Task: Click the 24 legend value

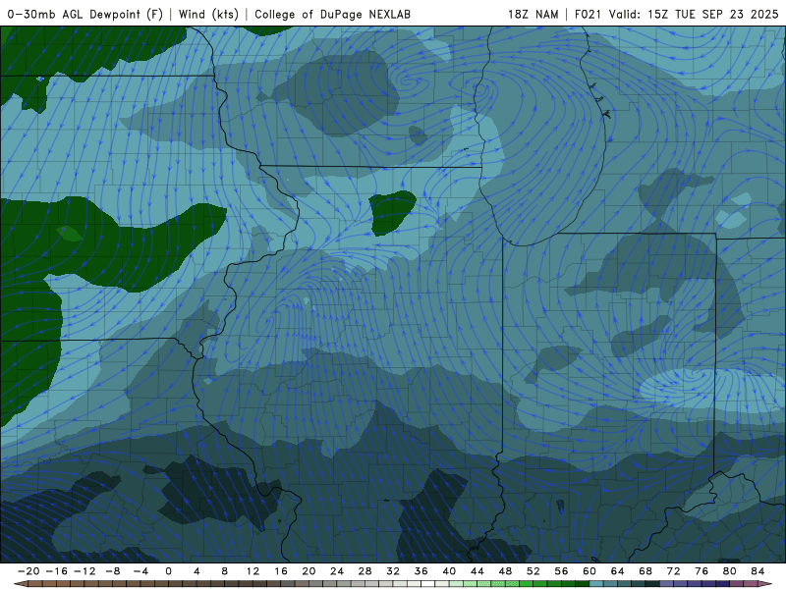Action: pos(337,571)
